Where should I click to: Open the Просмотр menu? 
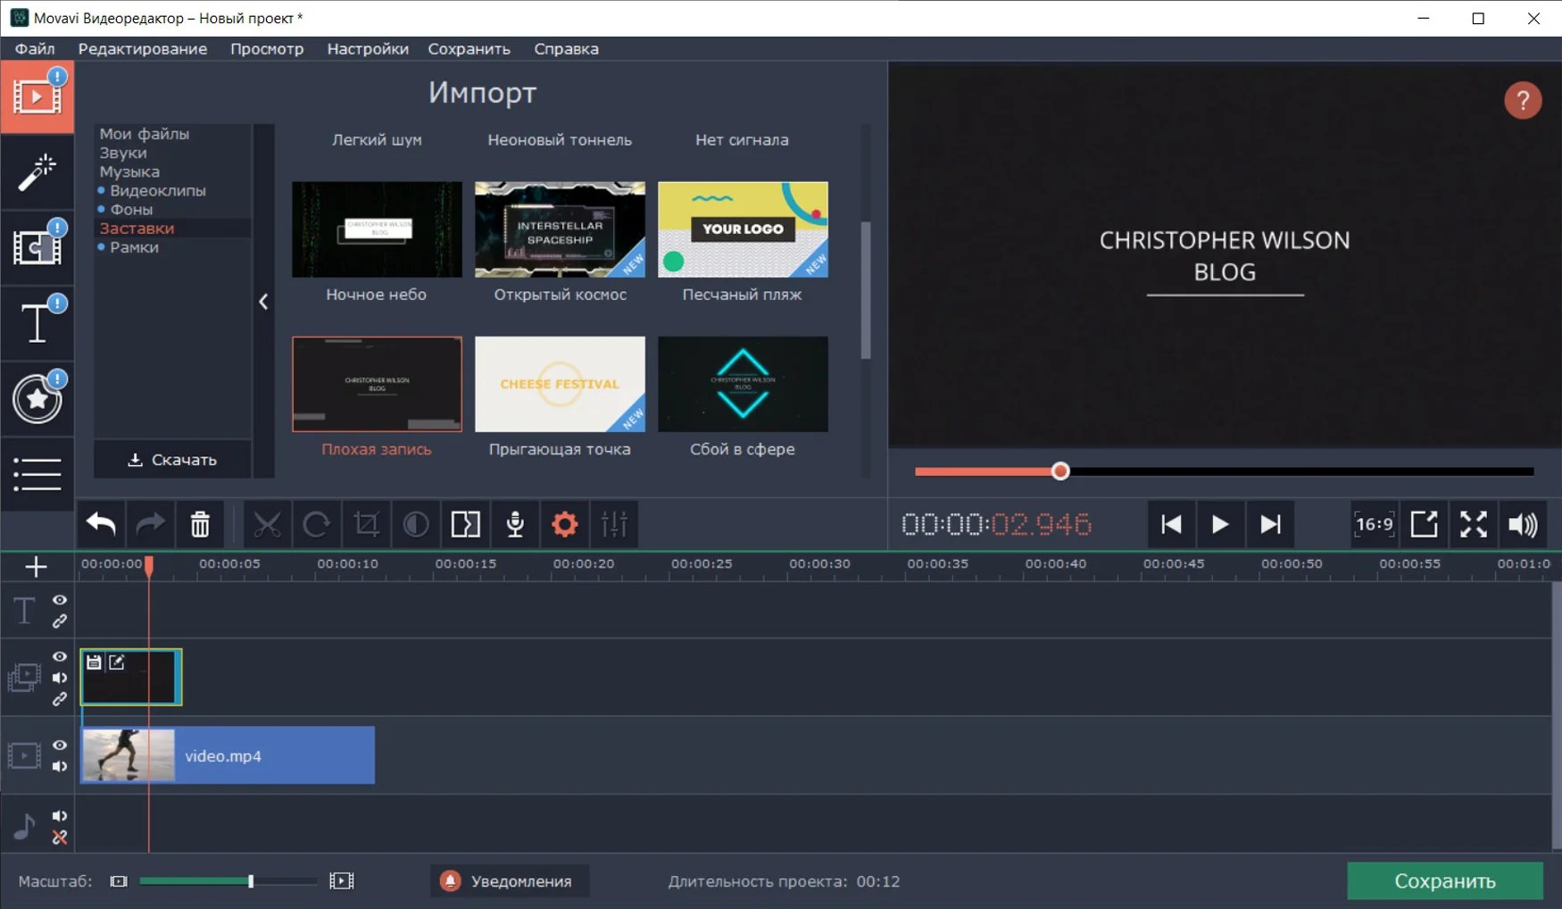(267, 49)
